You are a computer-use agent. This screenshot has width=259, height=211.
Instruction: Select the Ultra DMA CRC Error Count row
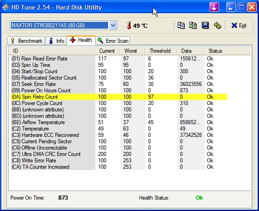click(119, 154)
